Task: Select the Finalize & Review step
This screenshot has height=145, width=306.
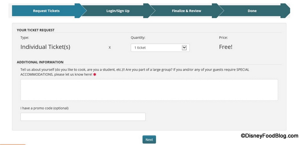Action: (x=186, y=11)
